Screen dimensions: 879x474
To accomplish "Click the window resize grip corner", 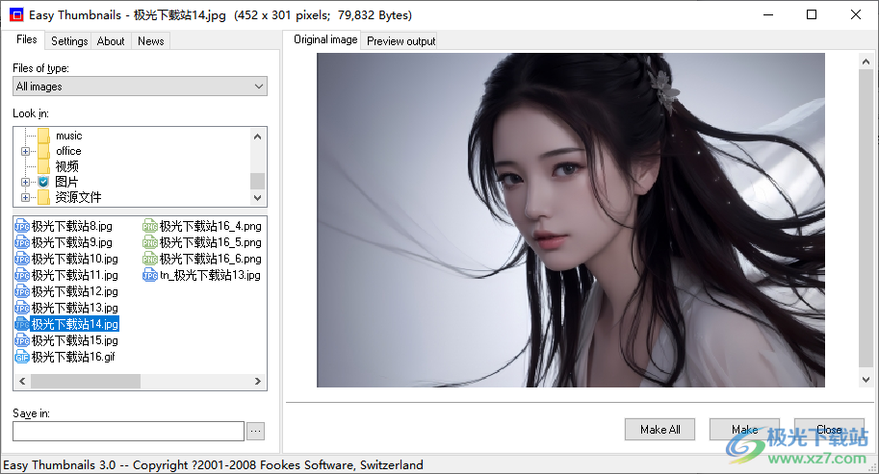I will pyautogui.click(x=873, y=468).
